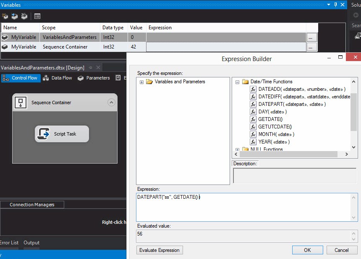This screenshot has width=361, height=259.
Task: Select the DATEDIFF function
Action: pos(304,97)
